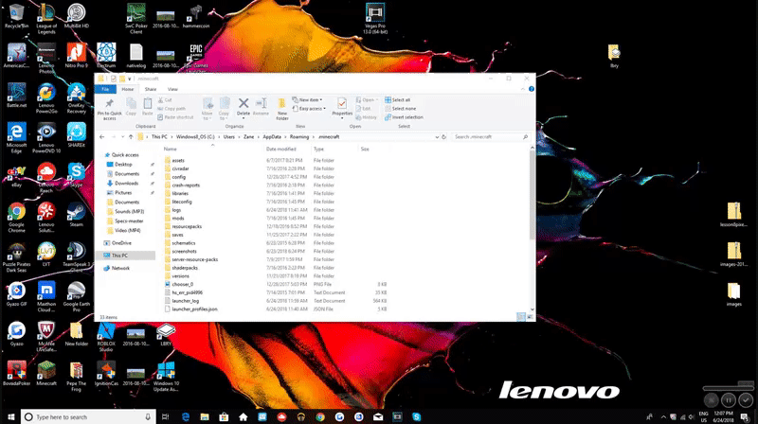Open Microsoft Store from taskbar
The height and width of the screenshot is (424, 758).
[x=224, y=416]
